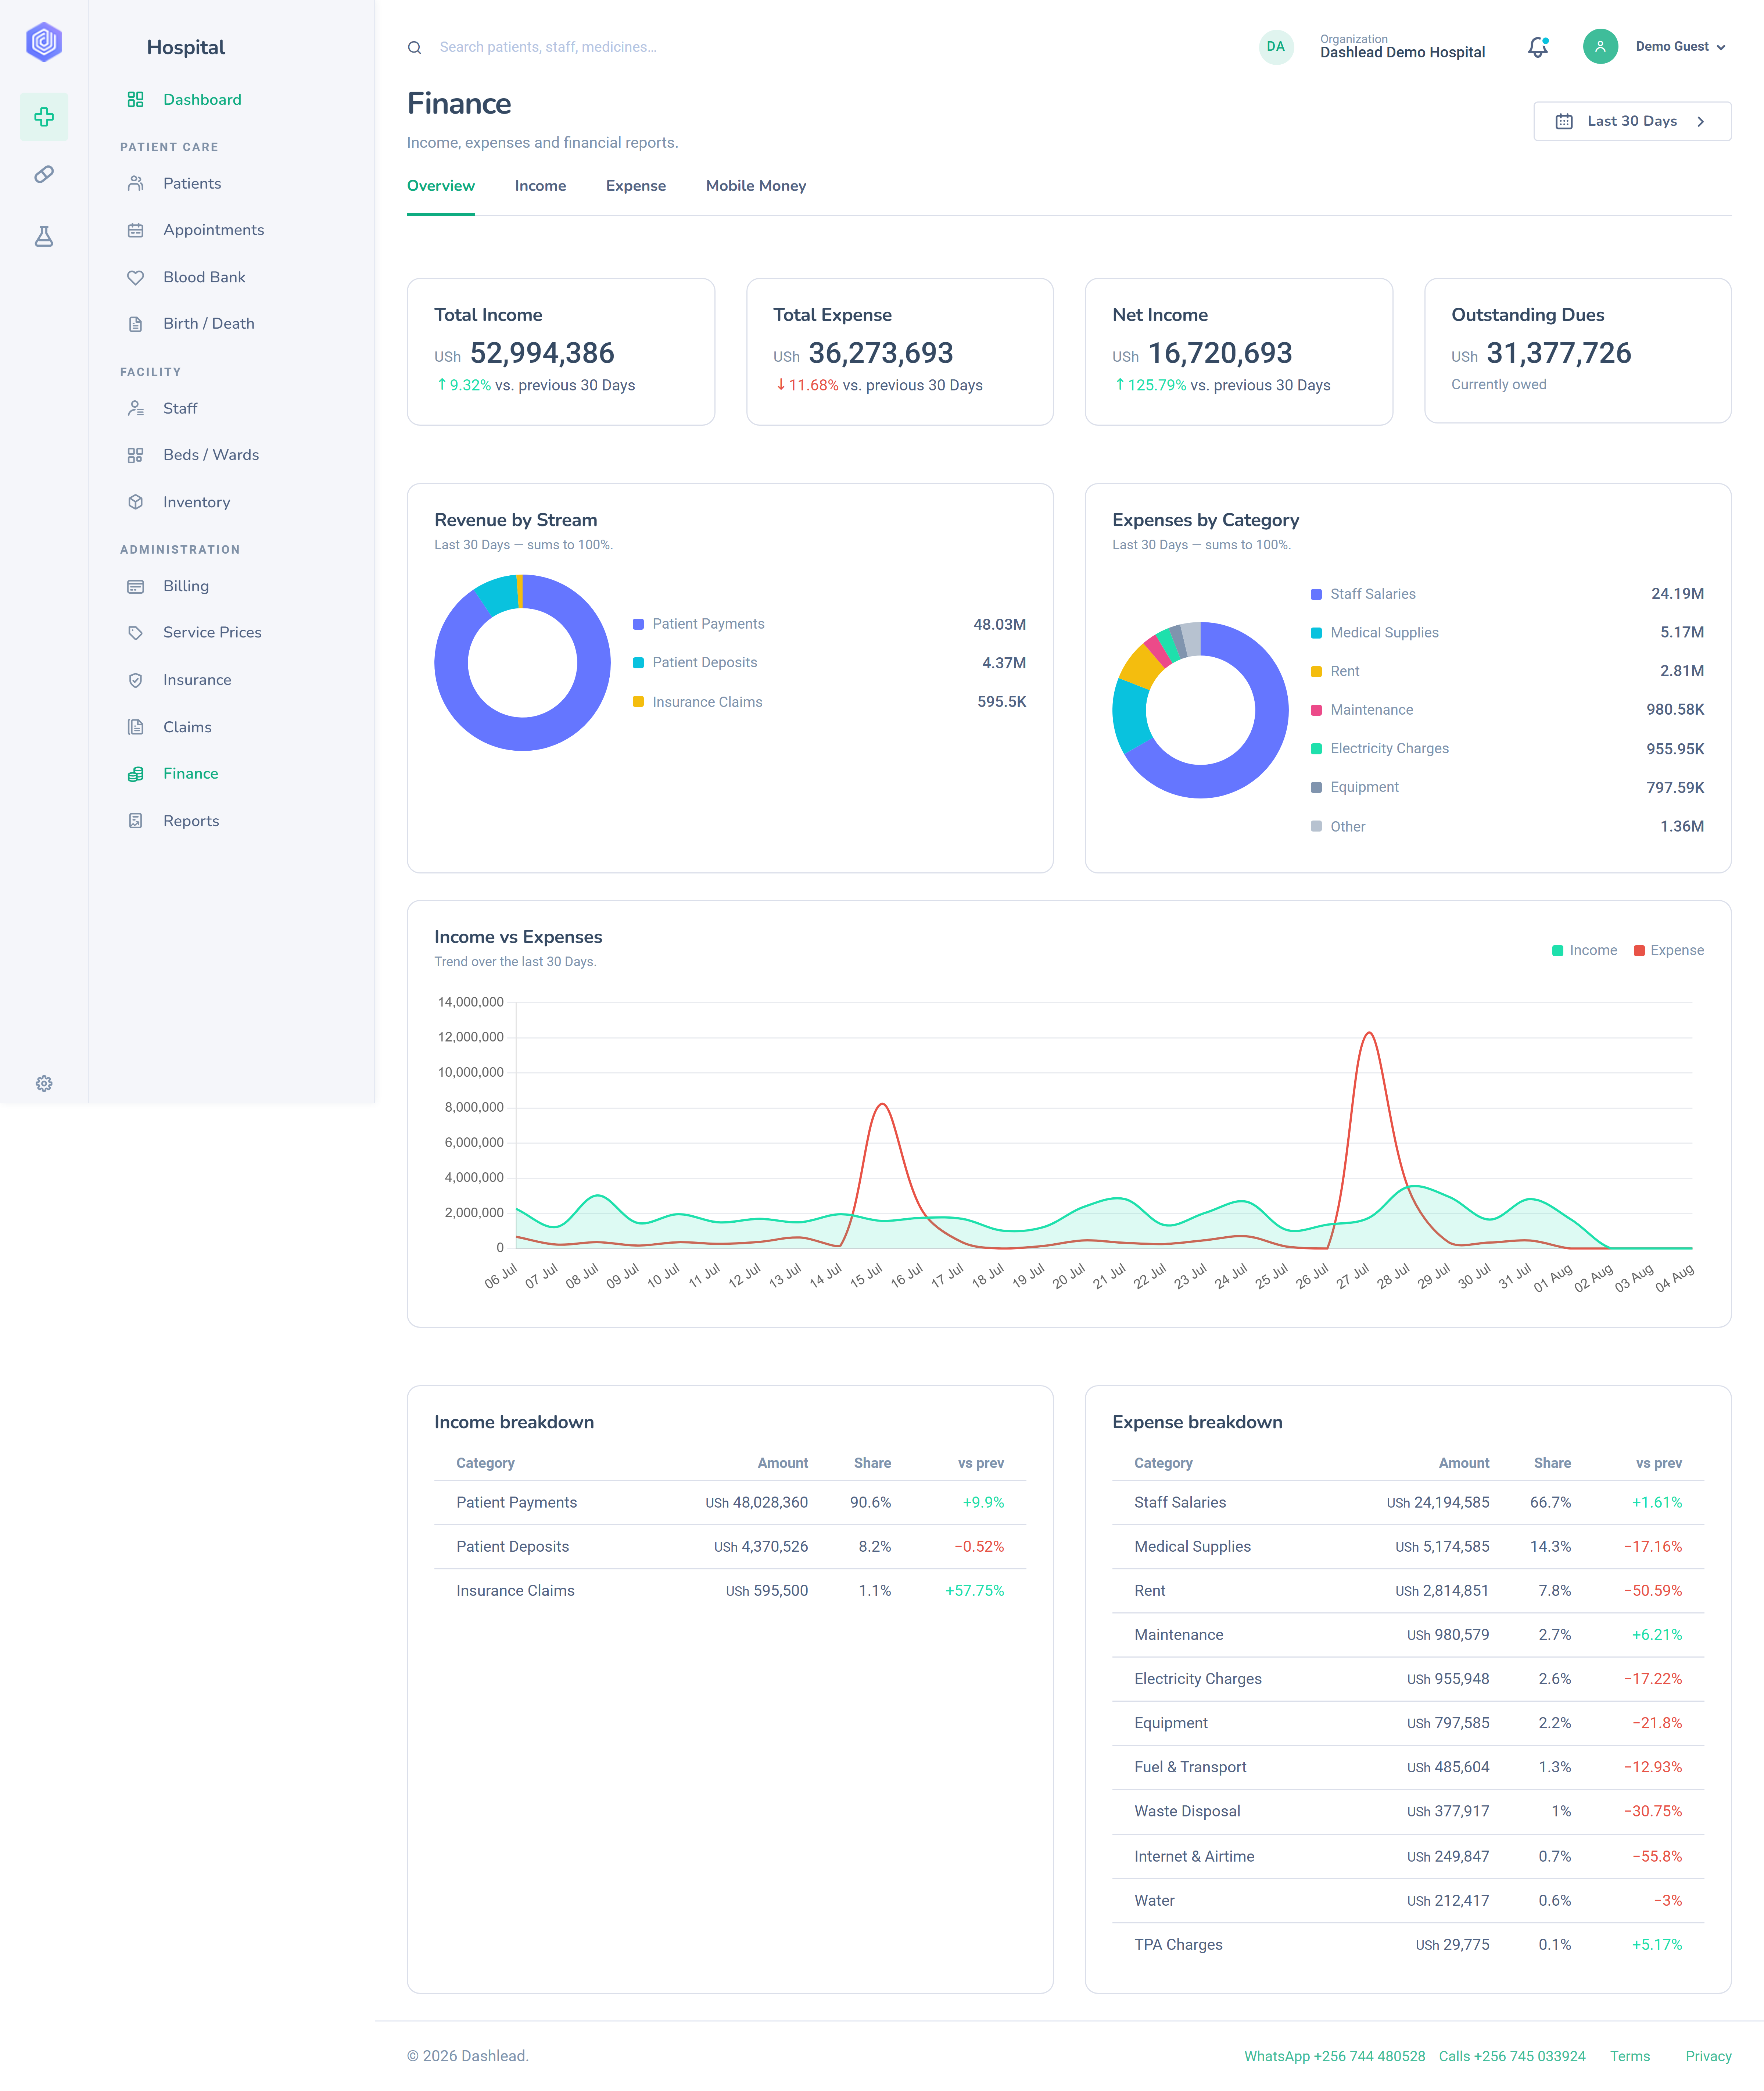Go to Billing page

click(x=186, y=586)
